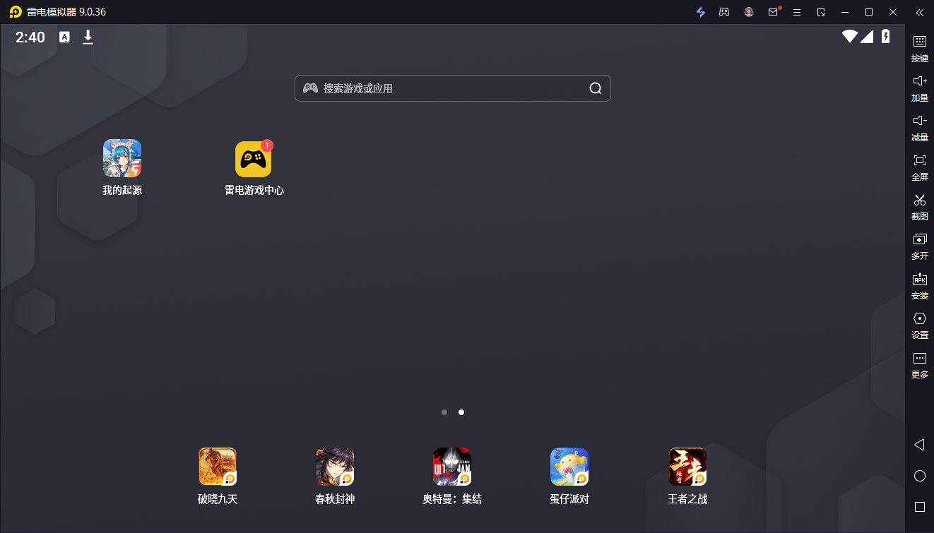Open the user avatar profile
Viewport: 934px width, 533px height.
749,12
